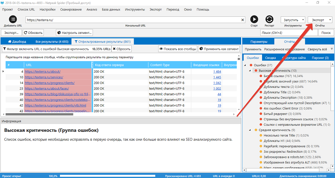Click incoming links count 1 002

click(217, 89)
